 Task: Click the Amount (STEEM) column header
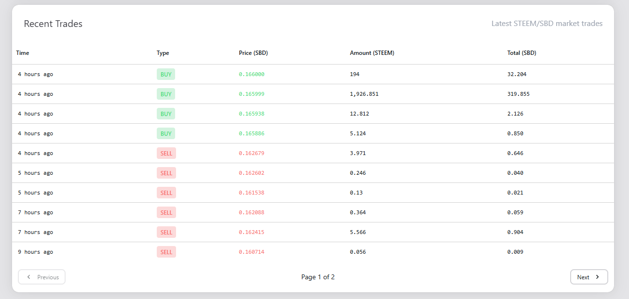(372, 53)
